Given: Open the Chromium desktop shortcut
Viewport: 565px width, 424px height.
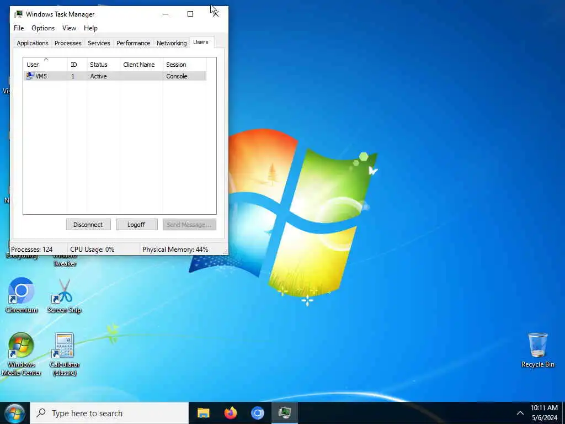Looking at the screenshot, I should (22, 295).
